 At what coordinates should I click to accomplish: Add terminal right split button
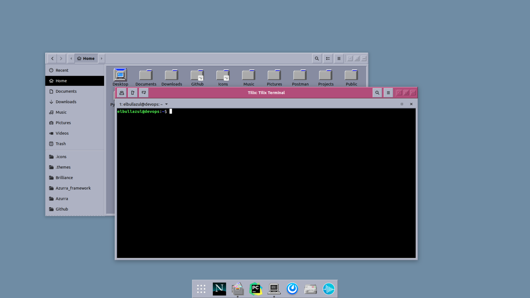[133, 93]
